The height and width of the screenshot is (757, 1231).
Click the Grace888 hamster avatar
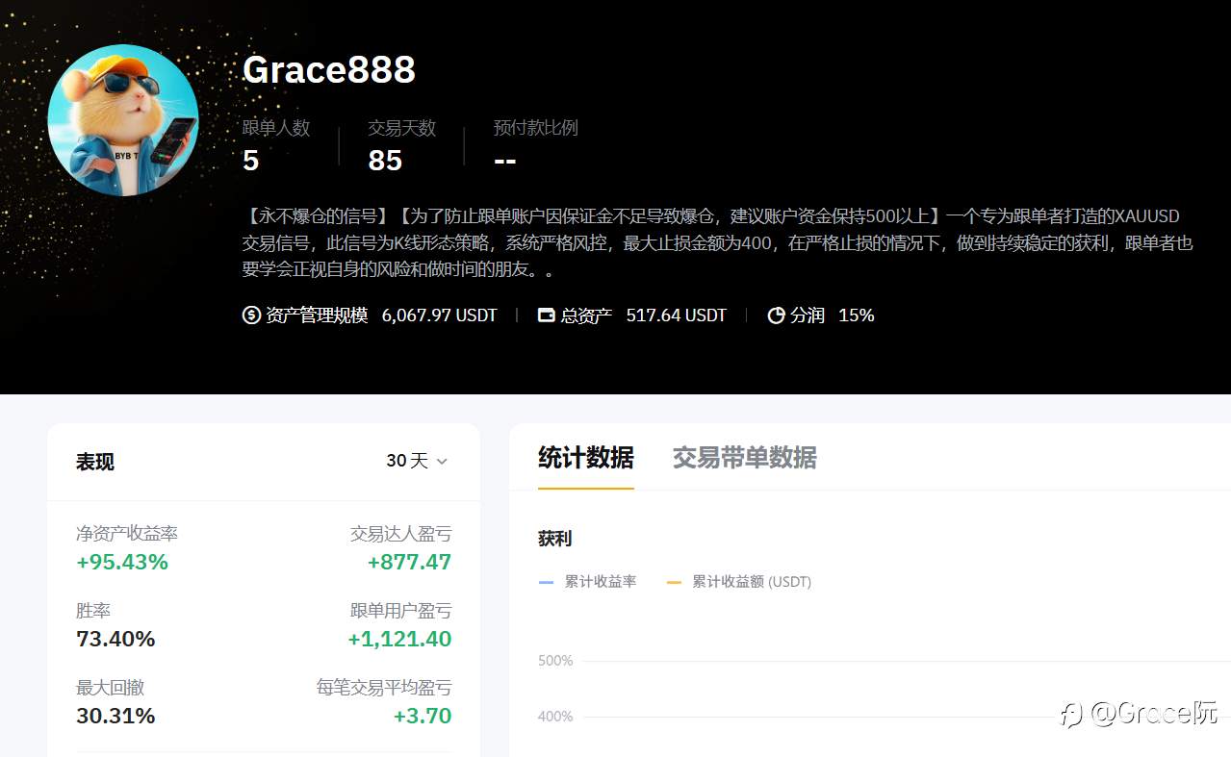(x=123, y=120)
